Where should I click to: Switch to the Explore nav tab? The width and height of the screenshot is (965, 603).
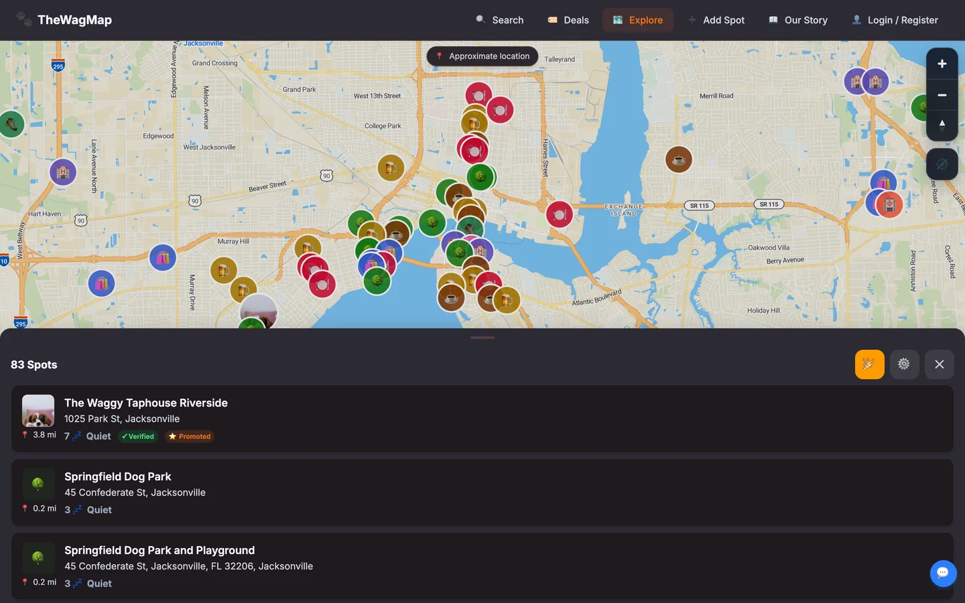(x=638, y=20)
